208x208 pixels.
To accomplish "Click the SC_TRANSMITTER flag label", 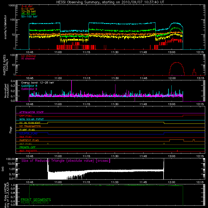I will point(30,126).
